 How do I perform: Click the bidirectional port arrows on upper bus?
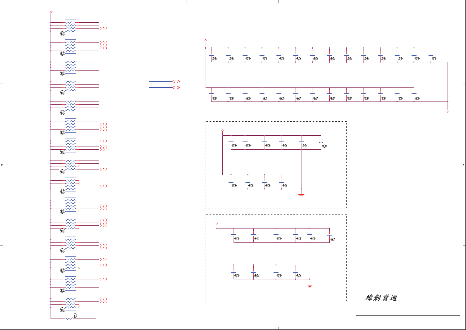coord(176,82)
